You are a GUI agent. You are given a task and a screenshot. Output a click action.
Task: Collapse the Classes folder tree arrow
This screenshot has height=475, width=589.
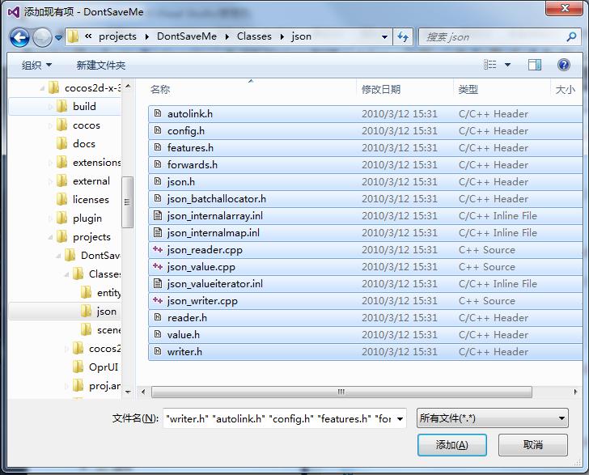pyautogui.click(x=66, y=274)
